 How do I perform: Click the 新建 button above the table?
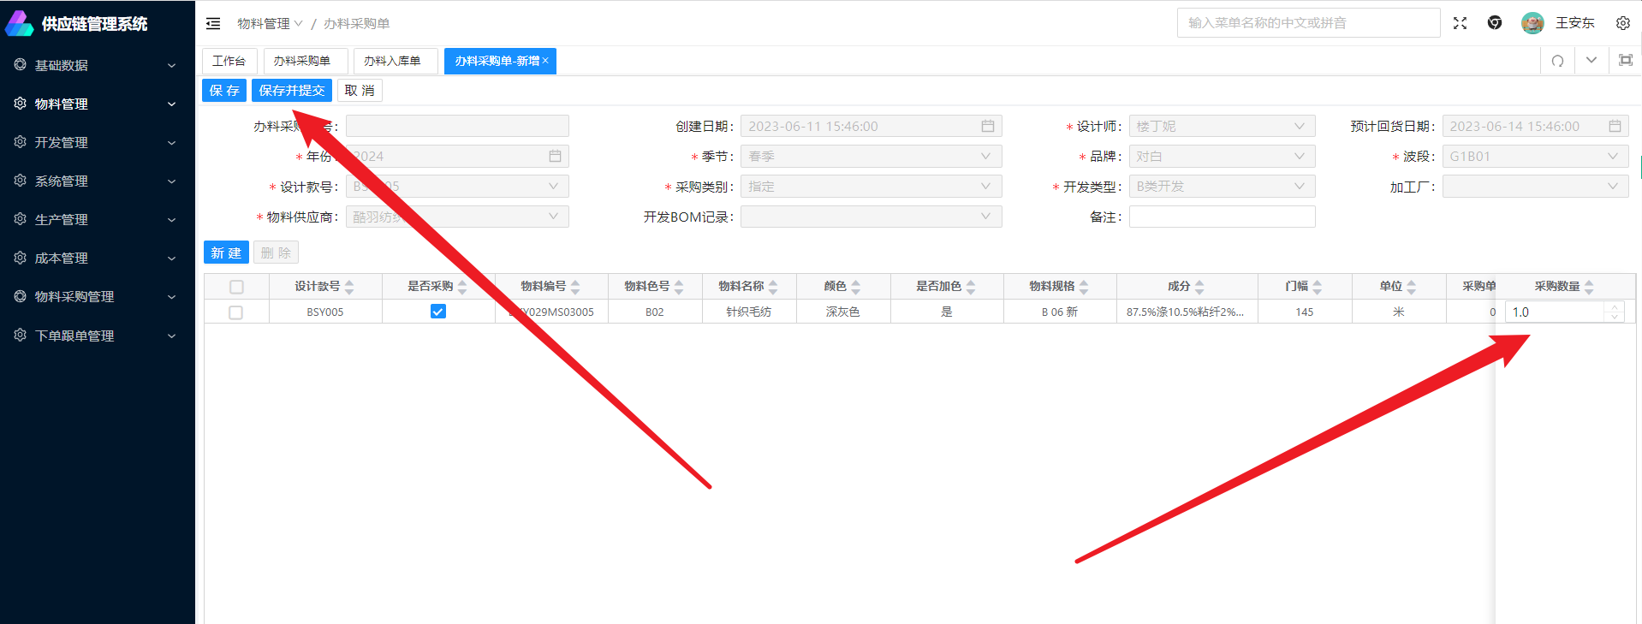pos(226,253)
